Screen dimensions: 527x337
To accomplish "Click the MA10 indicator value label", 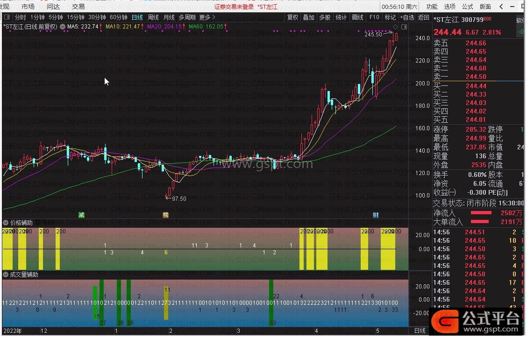I will click(x=124, y=27).
